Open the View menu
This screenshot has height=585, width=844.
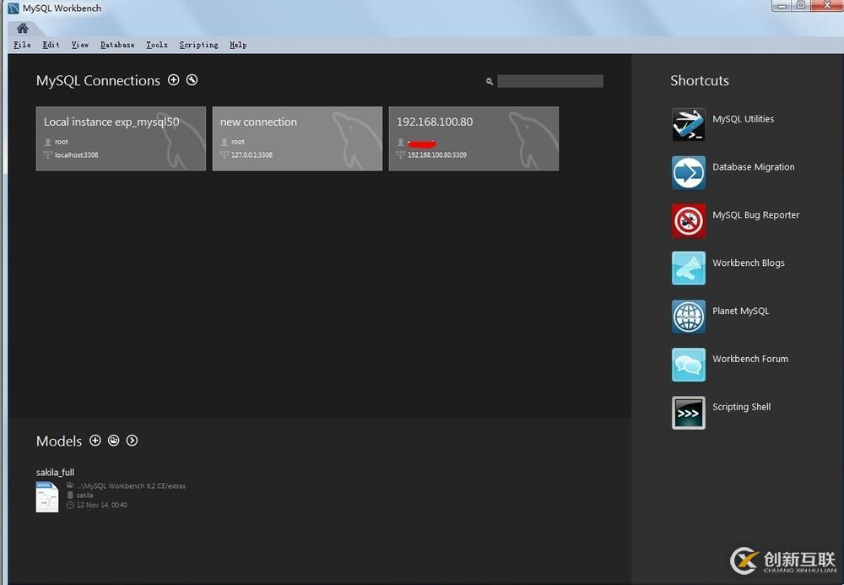80,45
